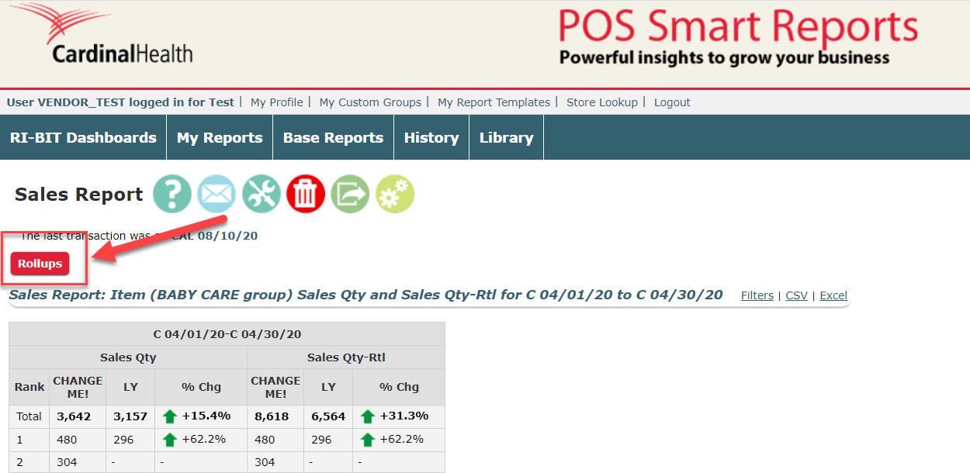This screenshot has width=970, height=473.
Task: Open the yellow-green gears icon
Action: (x=395, y=194)
